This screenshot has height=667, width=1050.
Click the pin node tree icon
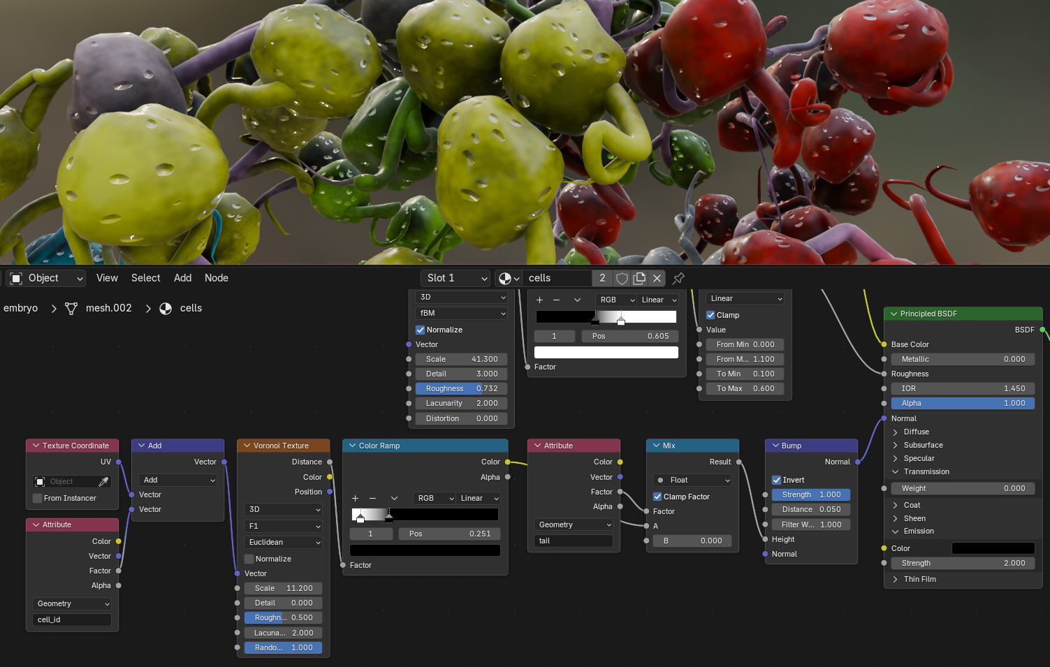coord(678,278)
